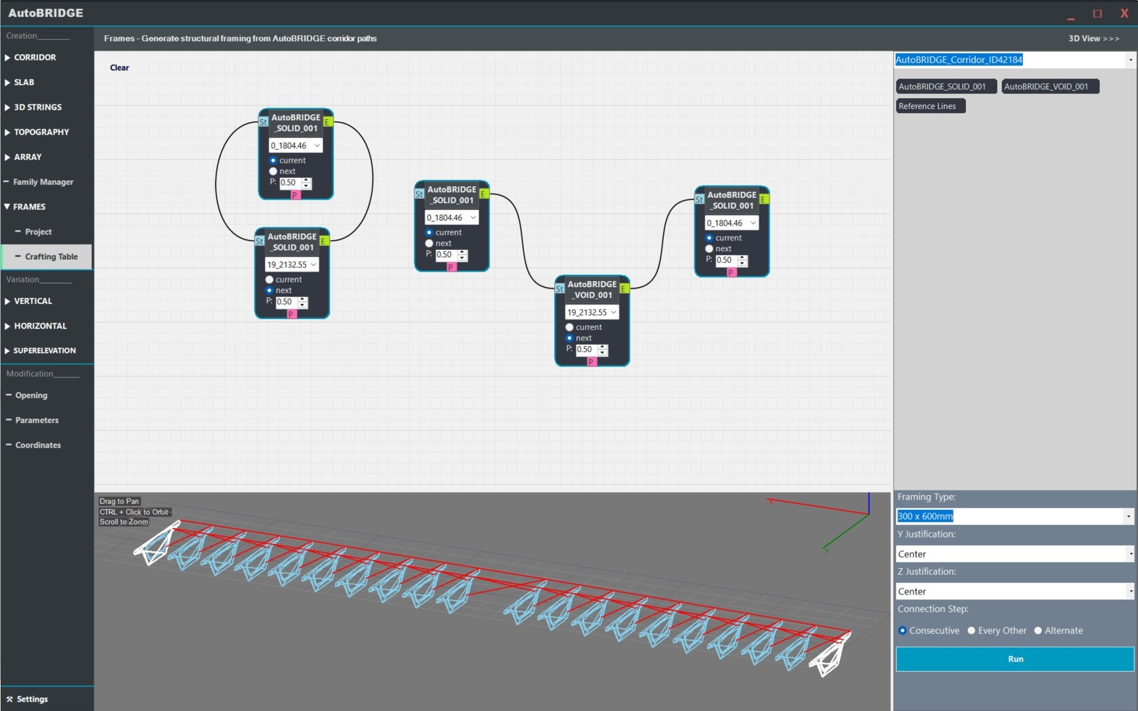Screen dimensions: 1138x711
Task: Add the Reference Lines node button
Action: tap(929, 106)
